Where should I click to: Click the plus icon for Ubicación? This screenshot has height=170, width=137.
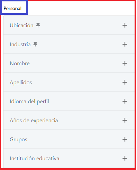click(125, 25)
